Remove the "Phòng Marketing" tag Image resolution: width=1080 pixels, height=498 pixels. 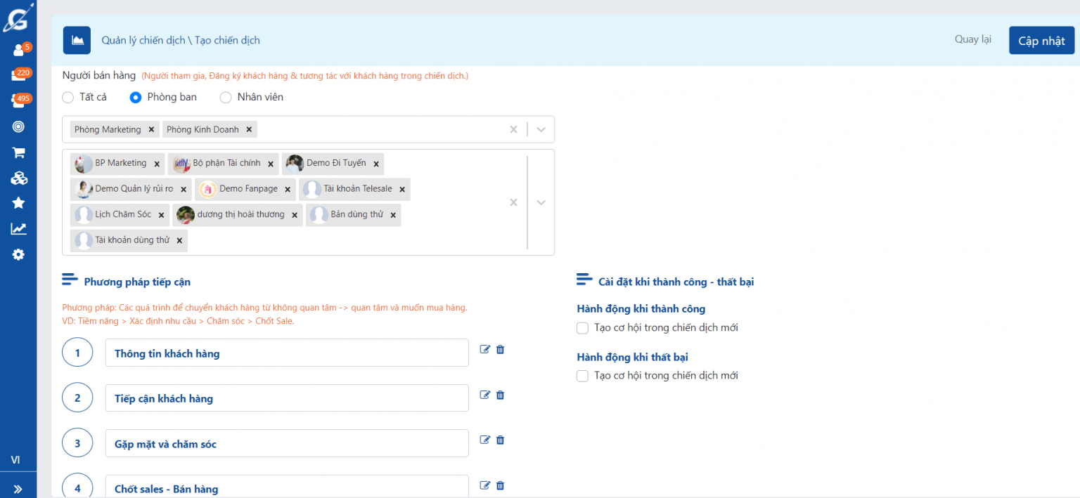tap(151, 129)
